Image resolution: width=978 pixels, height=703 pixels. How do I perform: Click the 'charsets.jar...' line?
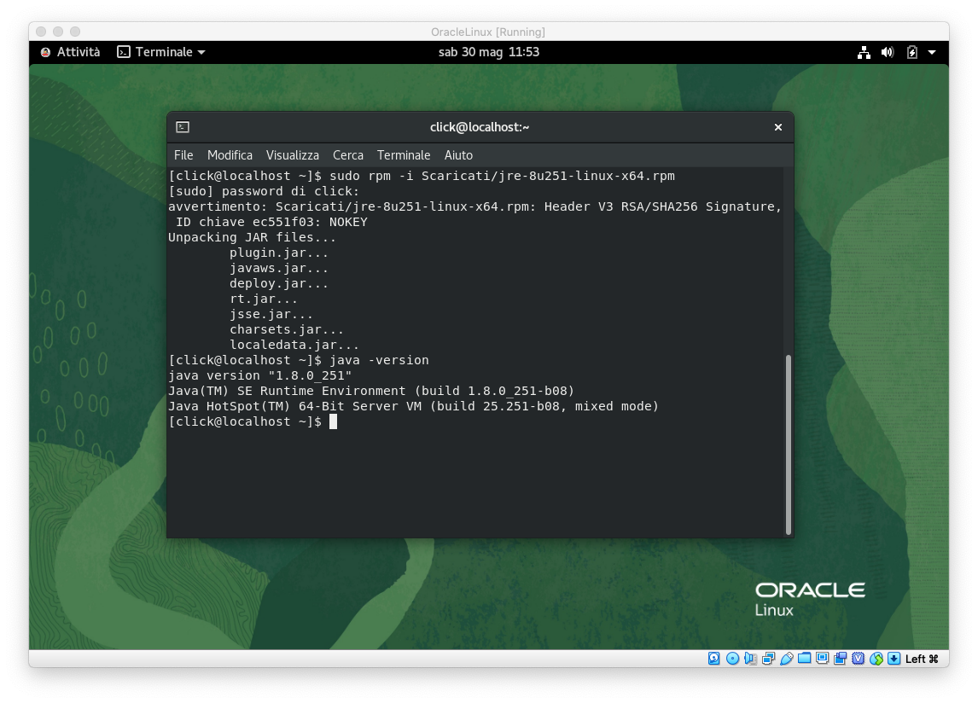click(x=286, y=330)
